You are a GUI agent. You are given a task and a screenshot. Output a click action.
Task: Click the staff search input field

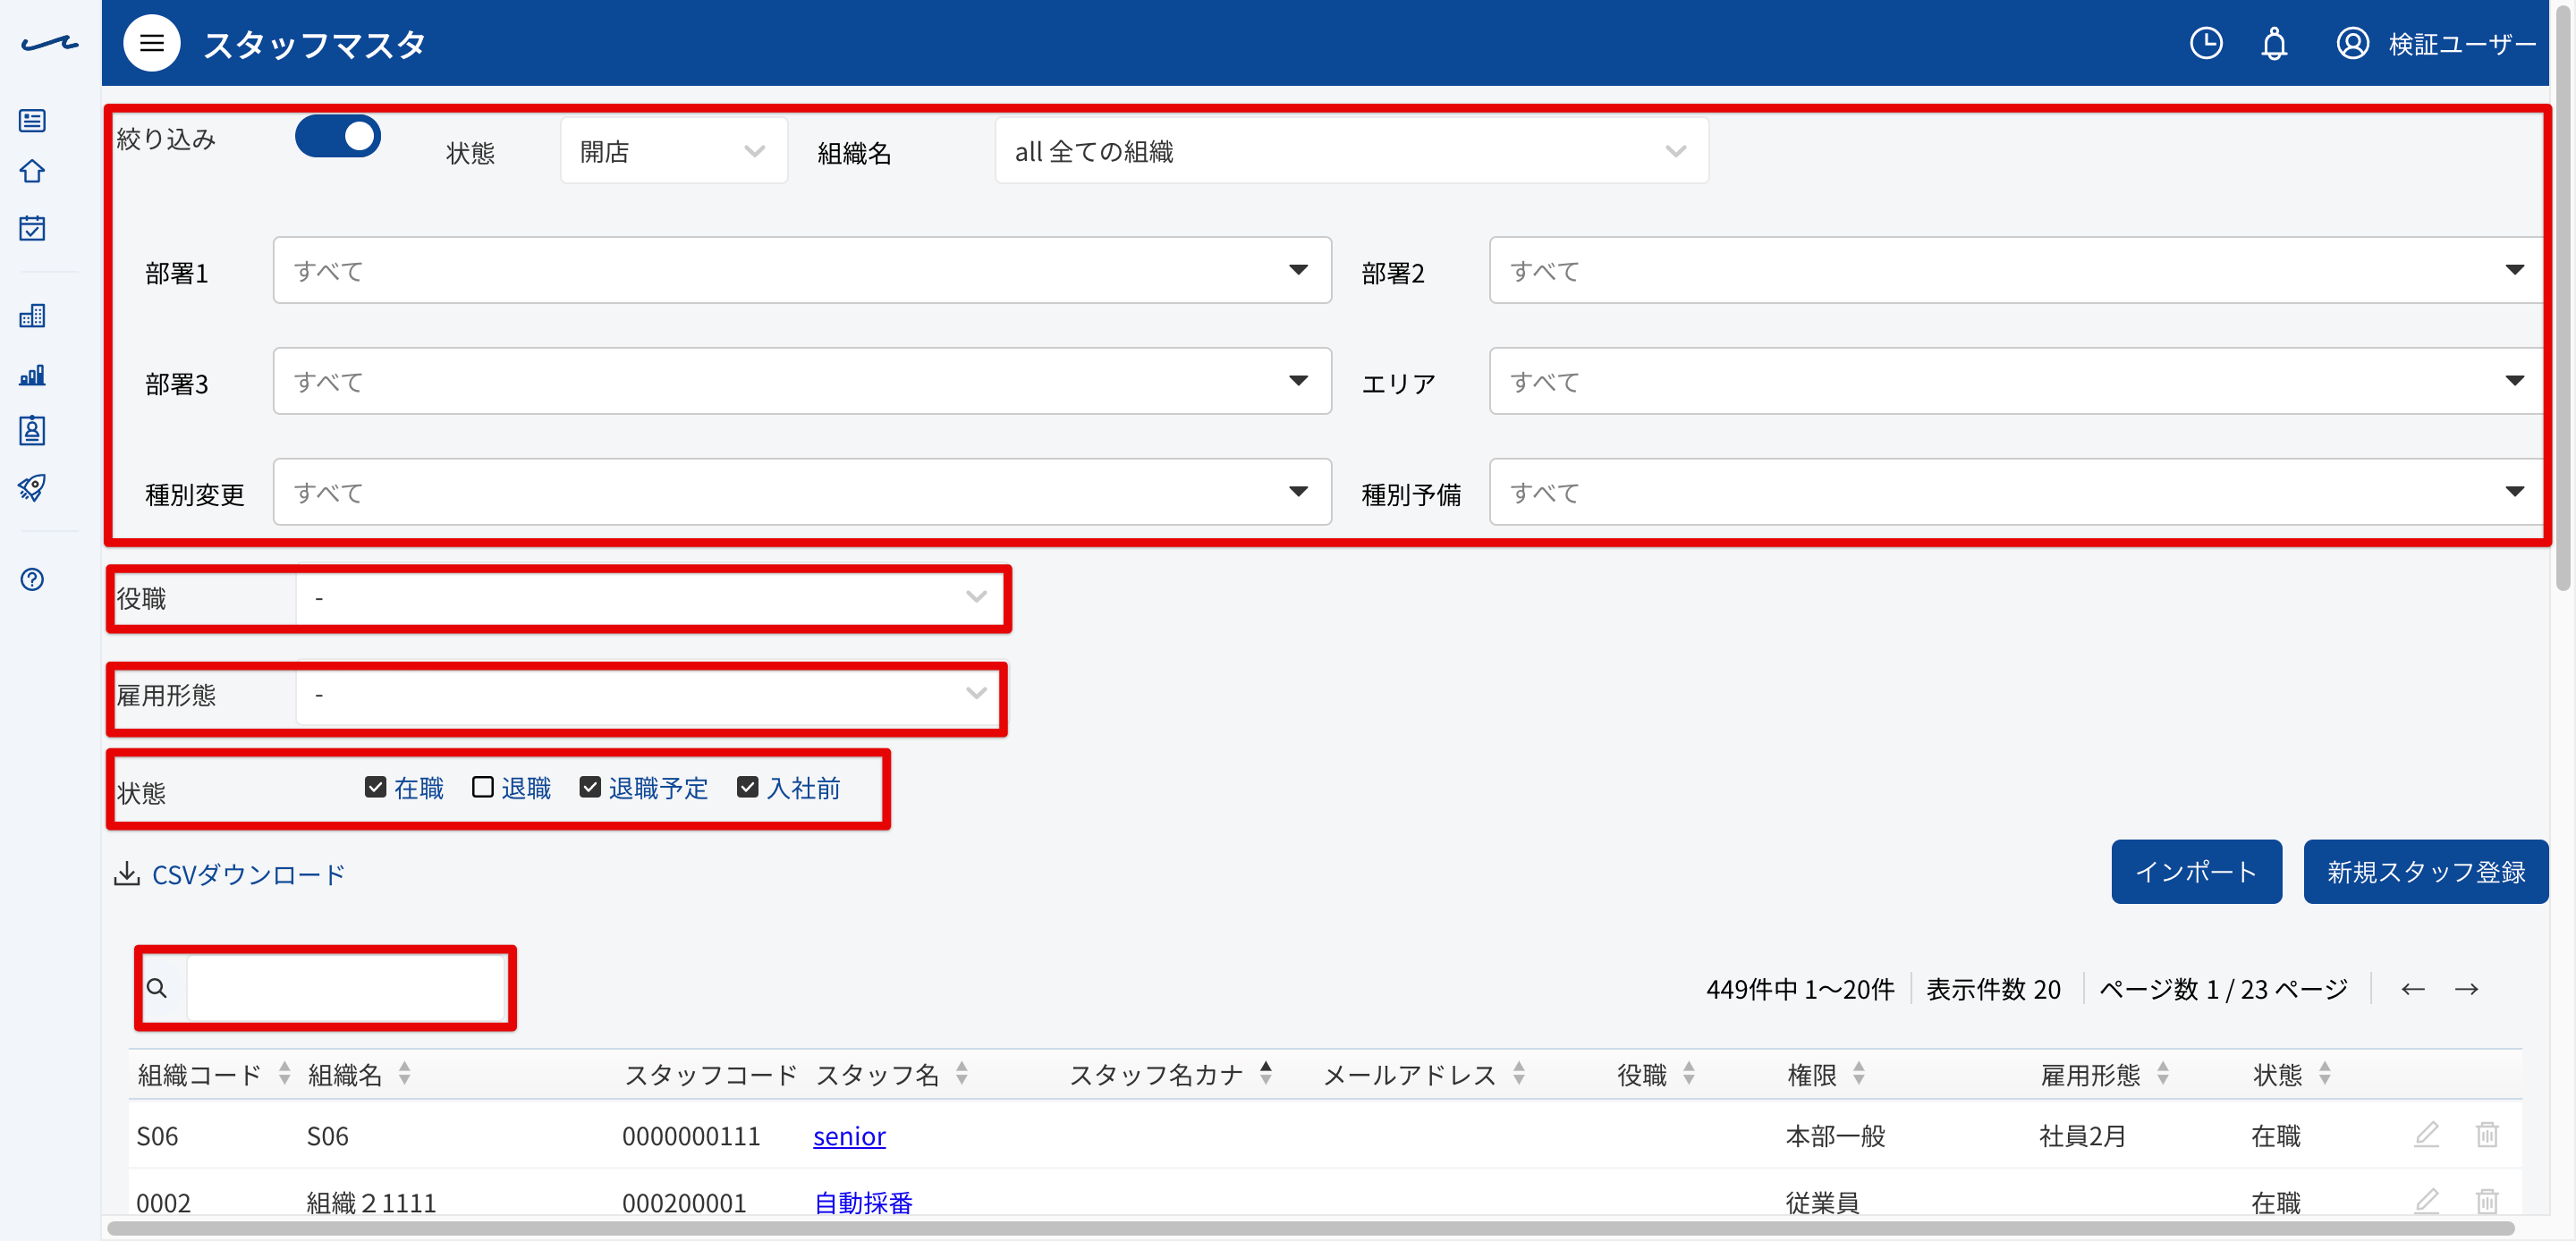click(x=346, y=988)
